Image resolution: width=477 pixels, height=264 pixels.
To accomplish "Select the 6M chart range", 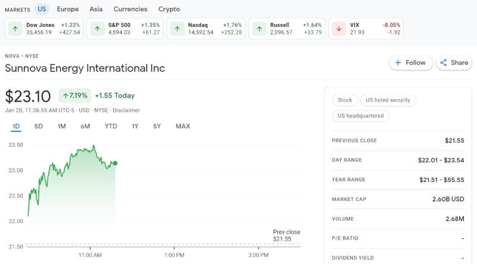I will point(85,126).
